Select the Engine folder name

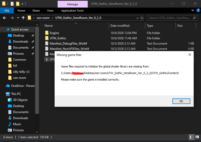click(x=54, y=33)
